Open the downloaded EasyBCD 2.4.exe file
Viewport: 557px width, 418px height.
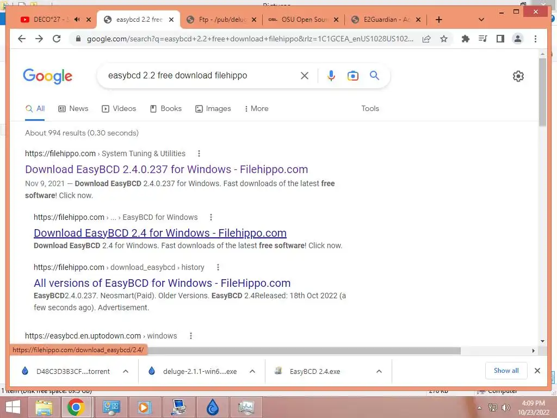pyautogui.click(x=315, y=371)
